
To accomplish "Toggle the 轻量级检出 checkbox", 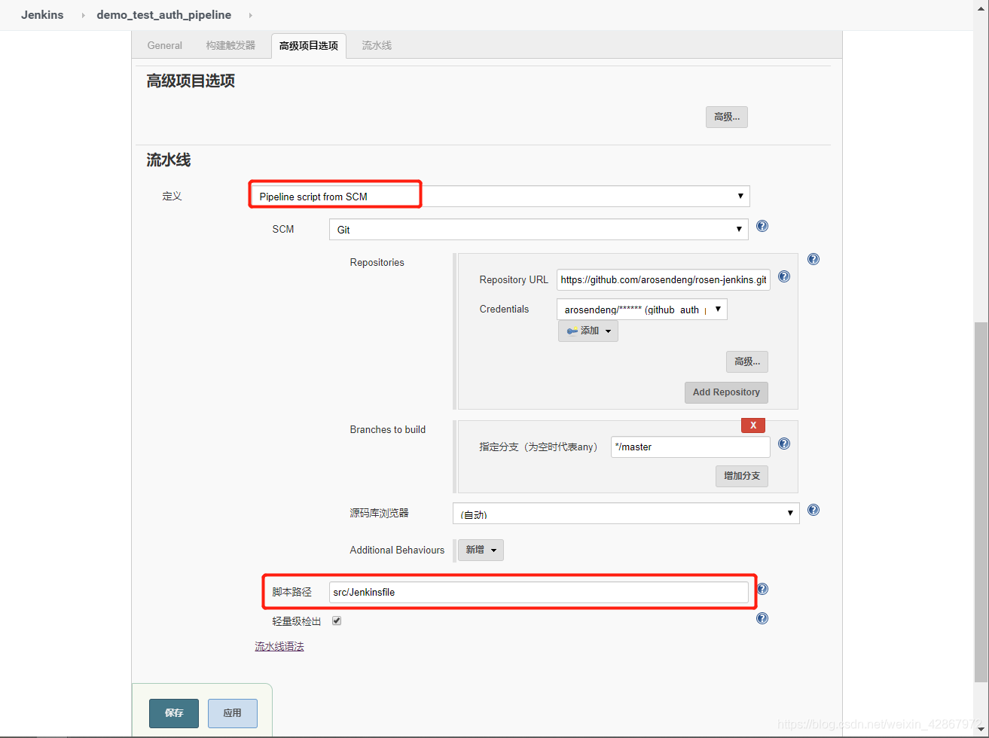I will pyautogui.click(x=337, y=621).
